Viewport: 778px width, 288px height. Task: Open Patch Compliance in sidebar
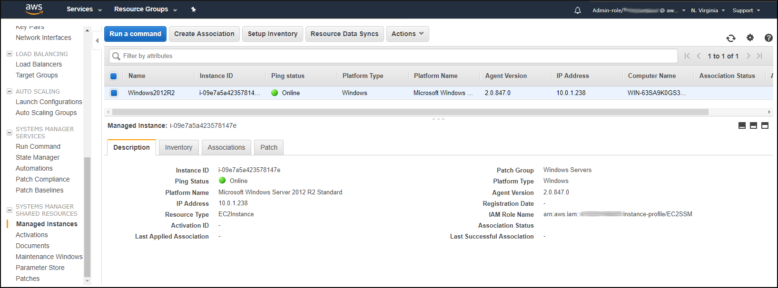[42, 179]
